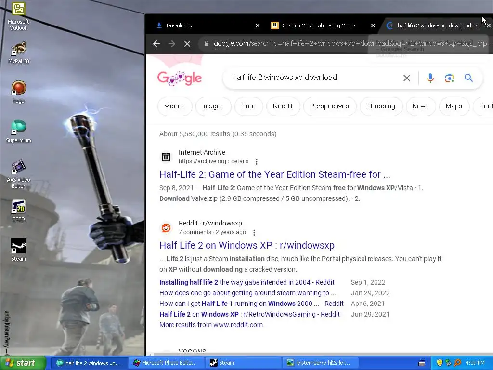The image size is (493, 370).
Task: Click the security shield tray icon
Action: pyautogui.click(x=440, y=363)
